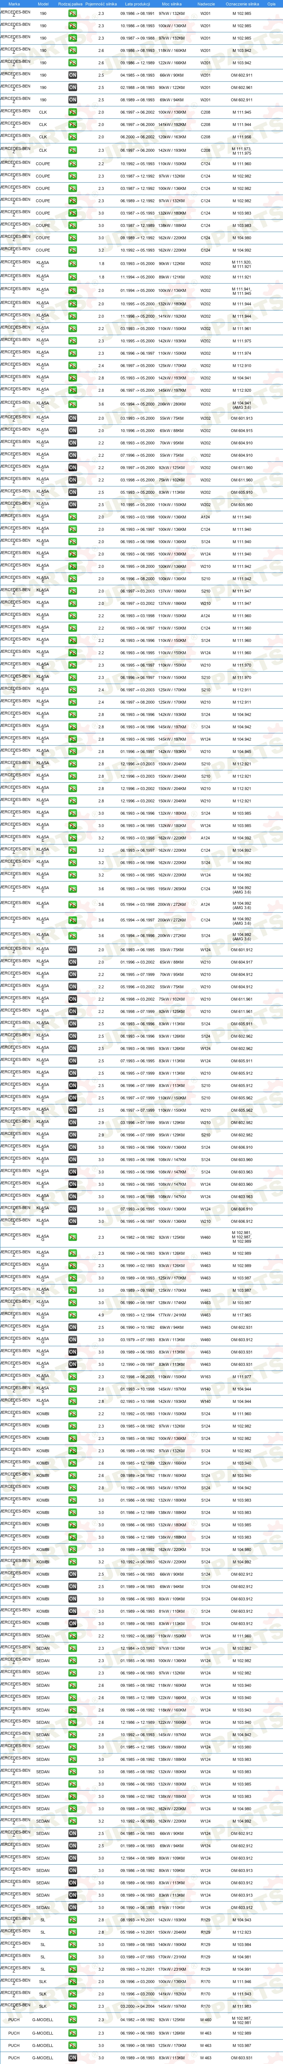Click G-MODELL cell in PUCH 3.0 diesel row
The width and height of the screenshot is (283, 2064).
pyautogui.click(x=43, y=2057)
